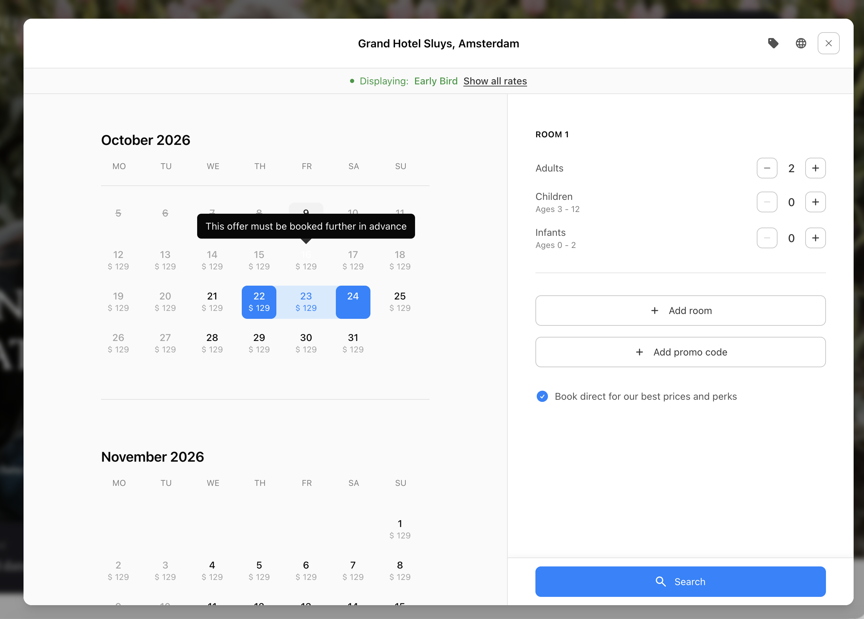Increase the Children count
864x619 pixels.
click(x=815, y=202)
